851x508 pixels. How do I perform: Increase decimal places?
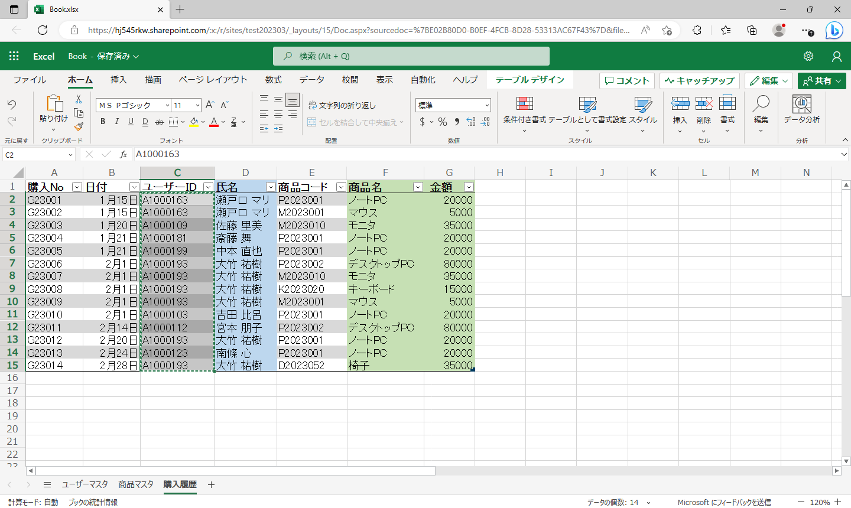click(471, 122)
